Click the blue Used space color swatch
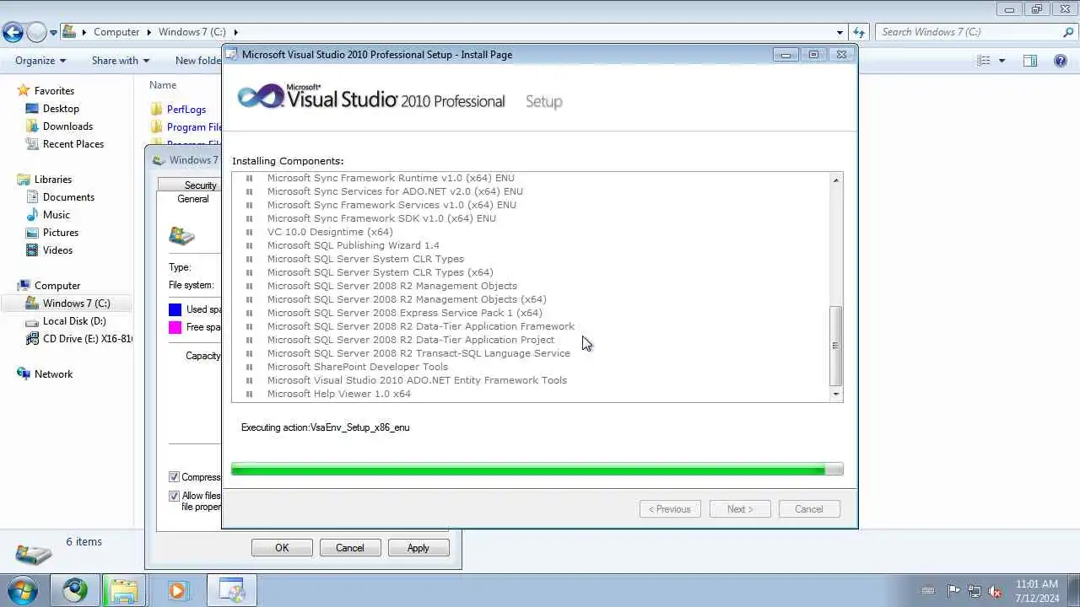The width and height of the screenshot is (1080, 607). point(175,309)
